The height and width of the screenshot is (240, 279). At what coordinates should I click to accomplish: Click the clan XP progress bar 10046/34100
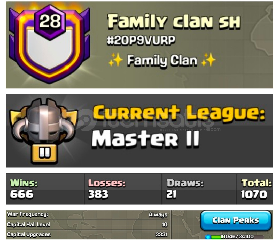point(237,237)
